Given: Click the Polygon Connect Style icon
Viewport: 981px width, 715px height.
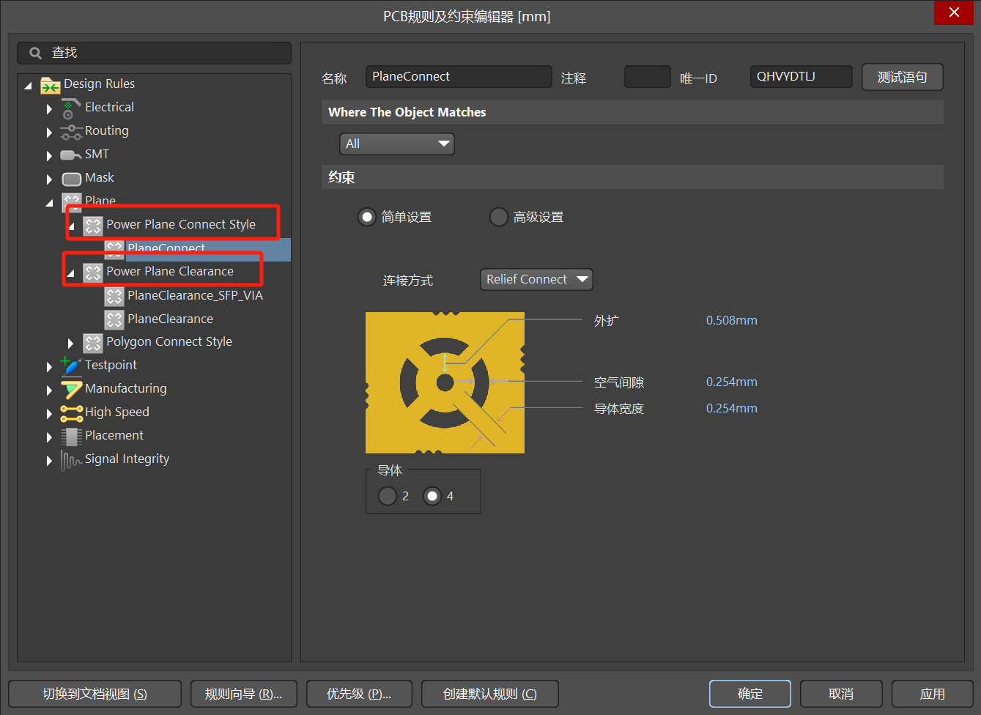Looking at the screenshot, I should pyautogui.click(x=92, y=343).
